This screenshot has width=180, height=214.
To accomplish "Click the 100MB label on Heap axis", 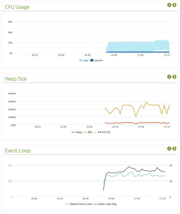I will click(x=12, y=117).
